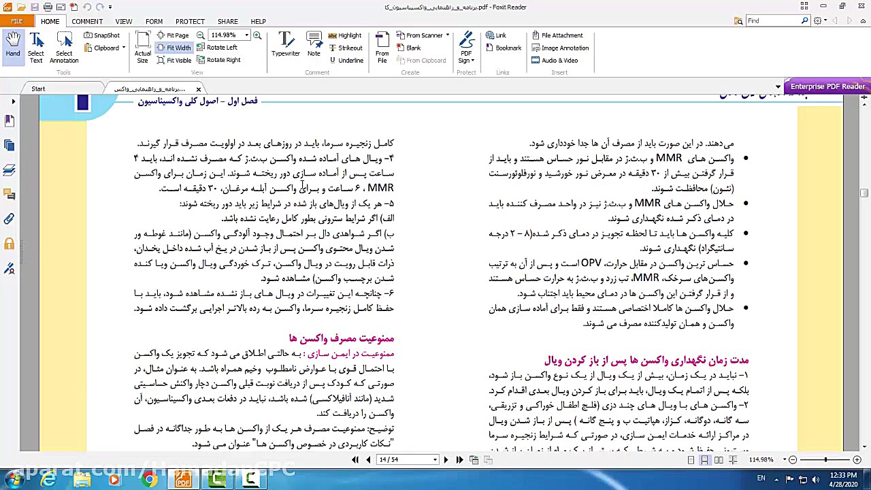Image resolution: width=871 pixels, height=490 pixels.
Task: Open the Bookmarks side panel
Action: 9,120
